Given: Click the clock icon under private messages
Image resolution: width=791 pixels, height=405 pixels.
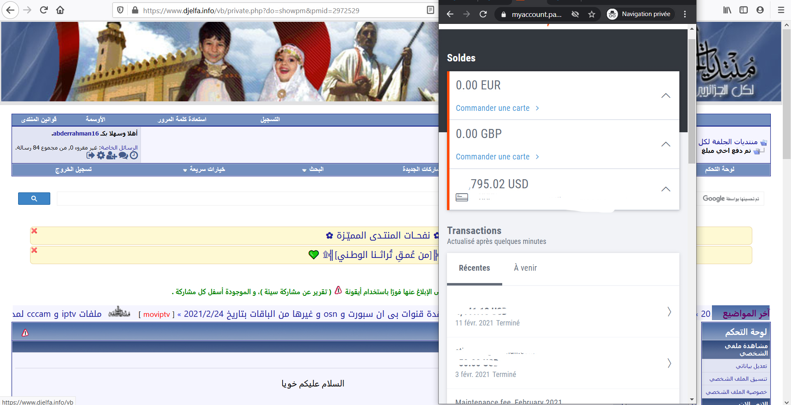Looking at the screenshot, I should 134,155.
